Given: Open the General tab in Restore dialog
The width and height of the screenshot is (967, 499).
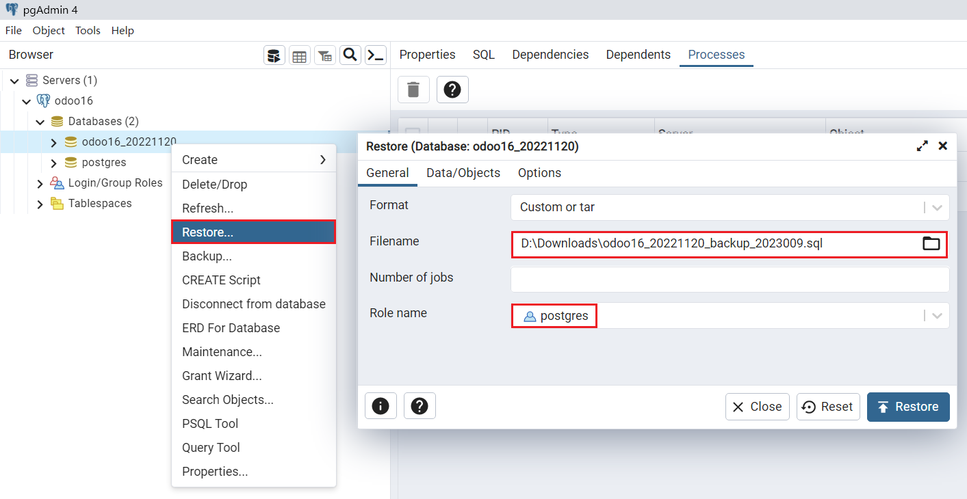Looking at the screenshot, I should (387, 173).
